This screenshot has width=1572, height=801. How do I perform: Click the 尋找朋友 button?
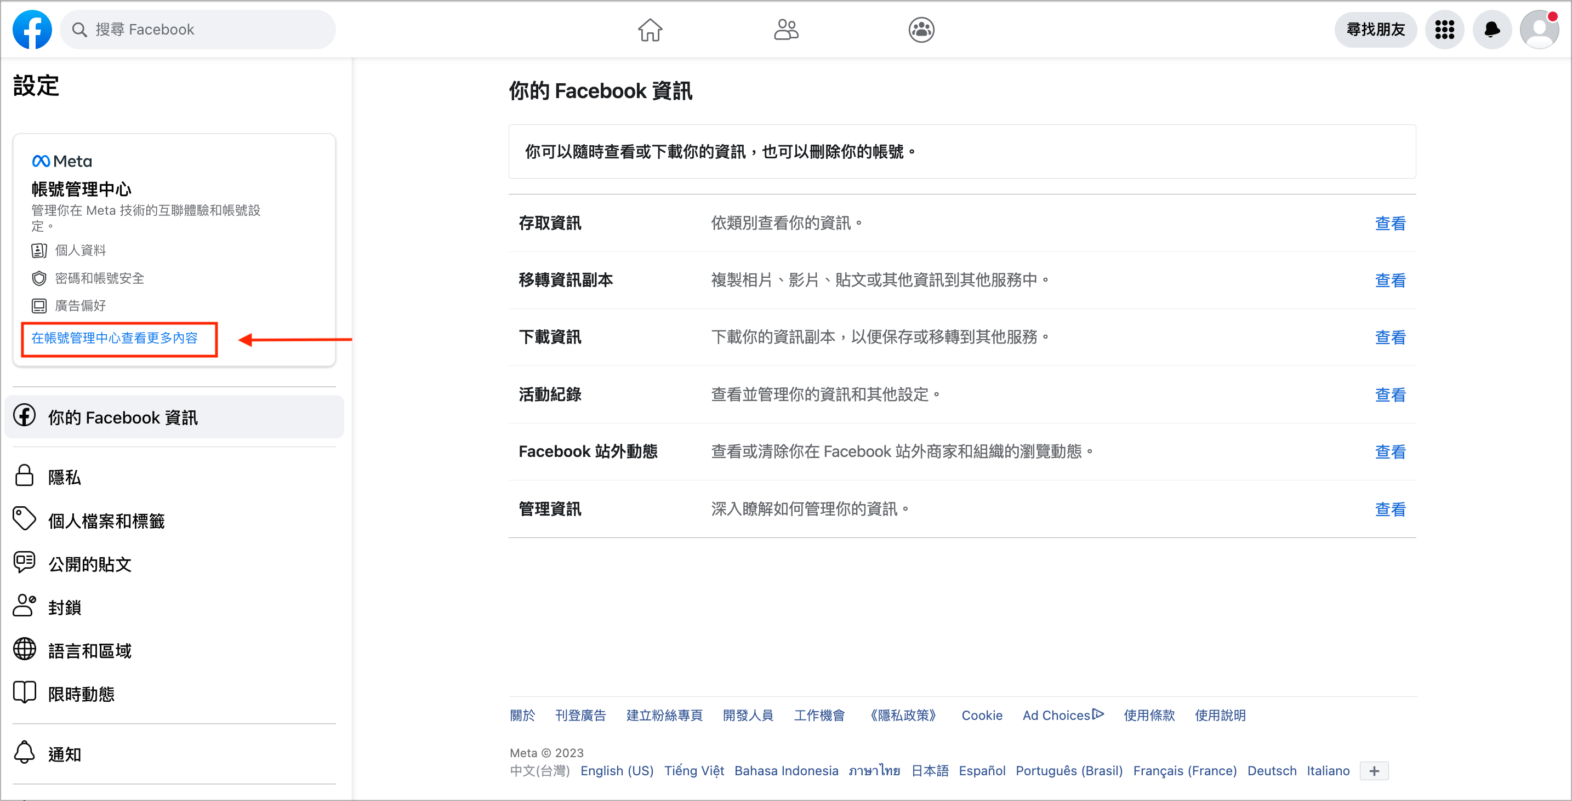(x=1376, y=29)
